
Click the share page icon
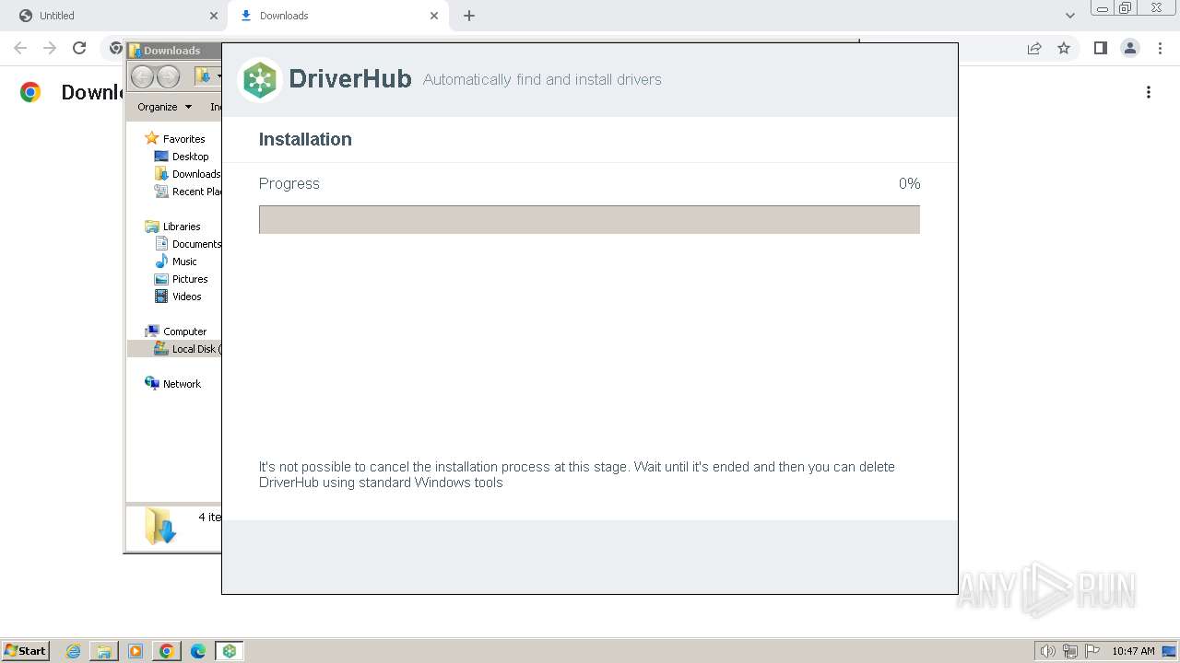coord(1034,48)
